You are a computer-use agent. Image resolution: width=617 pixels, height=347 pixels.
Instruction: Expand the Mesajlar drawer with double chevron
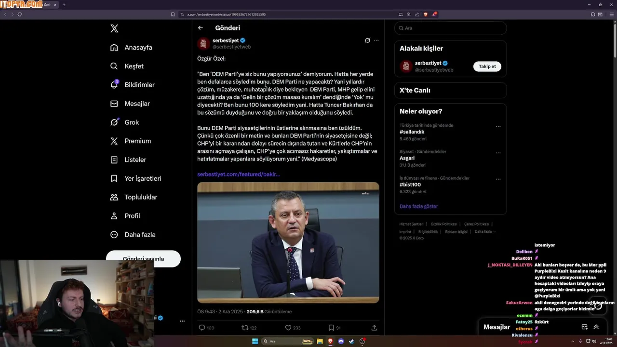coord(596,327)
